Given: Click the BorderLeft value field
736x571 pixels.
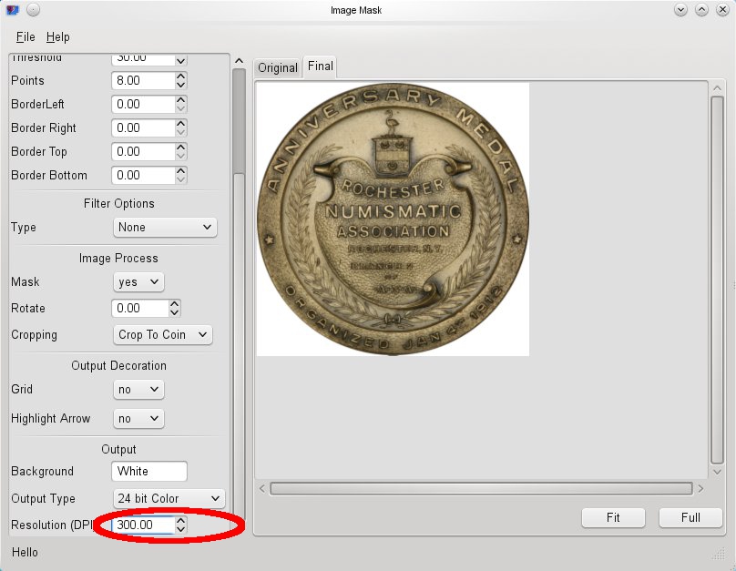Looking at the screenshot, I should pos(143,104).
